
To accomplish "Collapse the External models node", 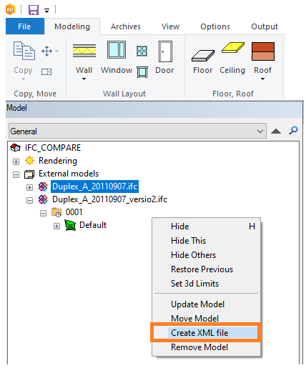I will coord(16,174).
